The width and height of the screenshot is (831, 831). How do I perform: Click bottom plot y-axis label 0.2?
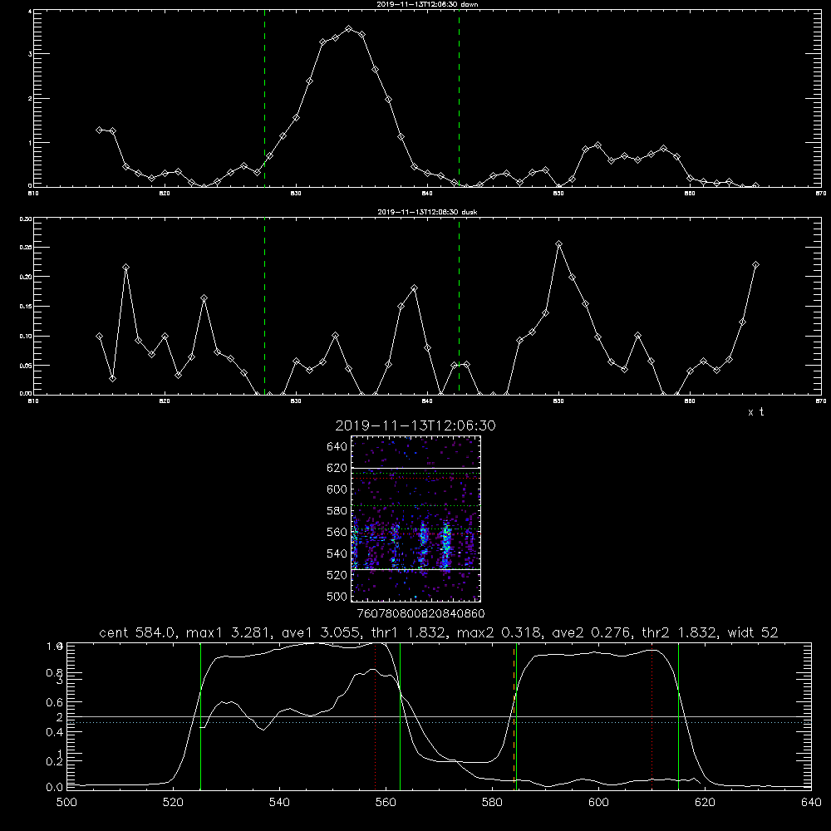click(55, 761)
